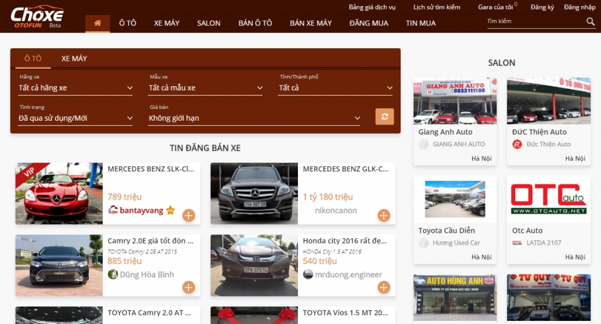Click Đức Thiện Auto red logo icon
601x324 pixels.
click(517, 144)
